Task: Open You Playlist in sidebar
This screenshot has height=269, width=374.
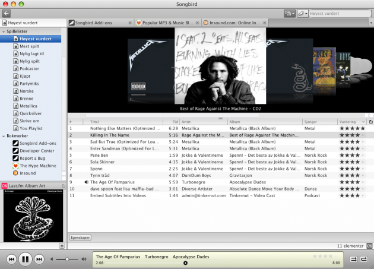Action: point(31,128)
